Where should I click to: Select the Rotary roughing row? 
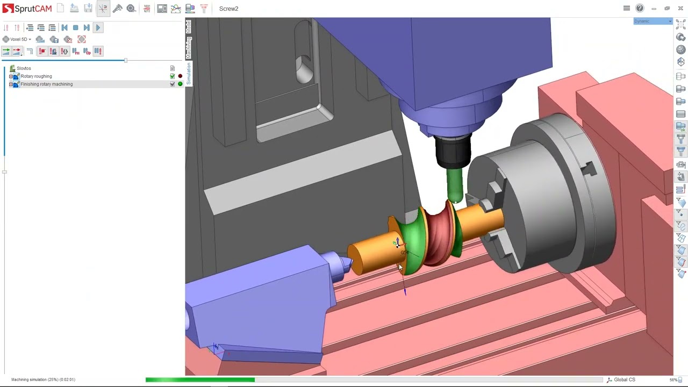click(x=92, y=76)
